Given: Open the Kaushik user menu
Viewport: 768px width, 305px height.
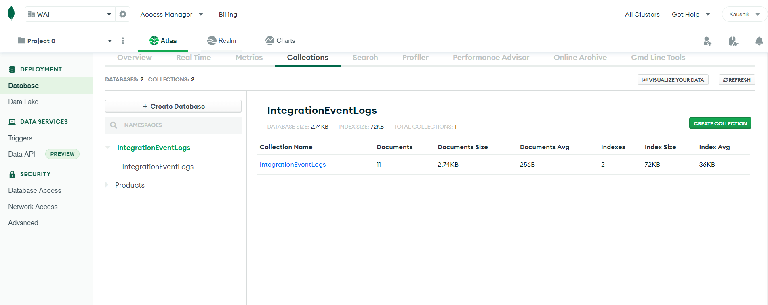Looking at the screenshot, I should 744,14.
